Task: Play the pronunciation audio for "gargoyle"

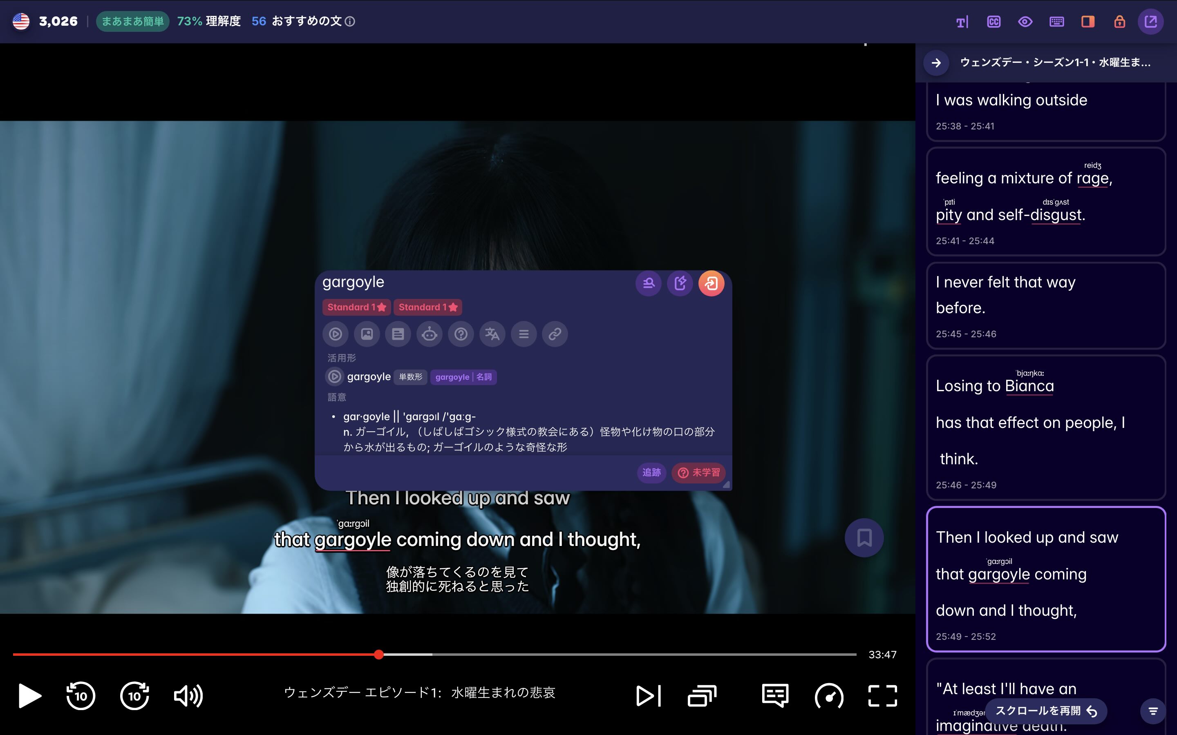Action: tap(336, 334)
